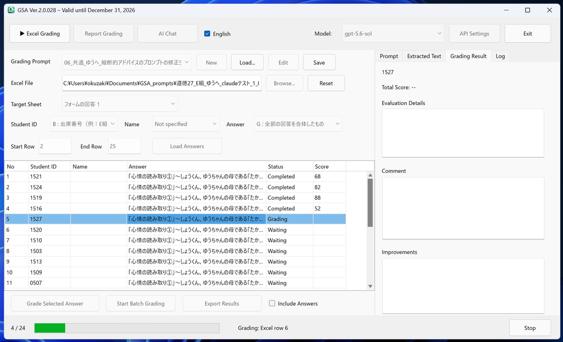Click the score cell showing 88

329,198
